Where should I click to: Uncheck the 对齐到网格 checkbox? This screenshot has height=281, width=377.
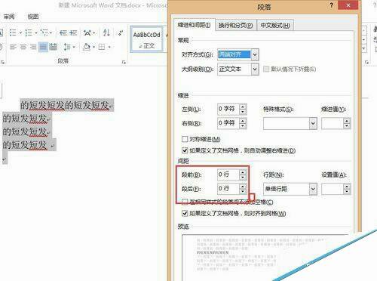click(x=185, y=213)
